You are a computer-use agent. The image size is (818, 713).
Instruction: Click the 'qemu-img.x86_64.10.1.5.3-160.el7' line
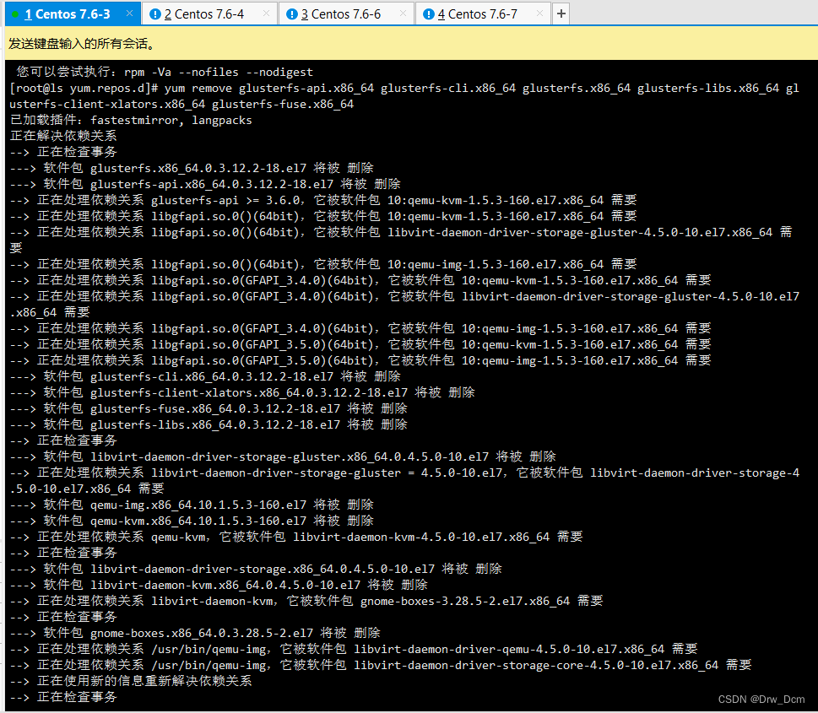(x=192, y=505)
